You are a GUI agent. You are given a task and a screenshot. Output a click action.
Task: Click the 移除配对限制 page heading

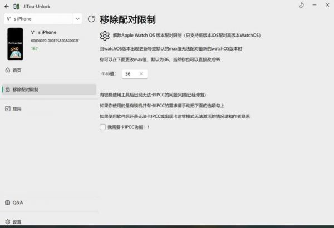128,19
